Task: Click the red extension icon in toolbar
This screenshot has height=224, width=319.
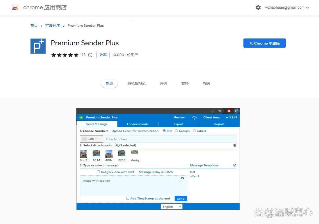Action: click(229, 111)
